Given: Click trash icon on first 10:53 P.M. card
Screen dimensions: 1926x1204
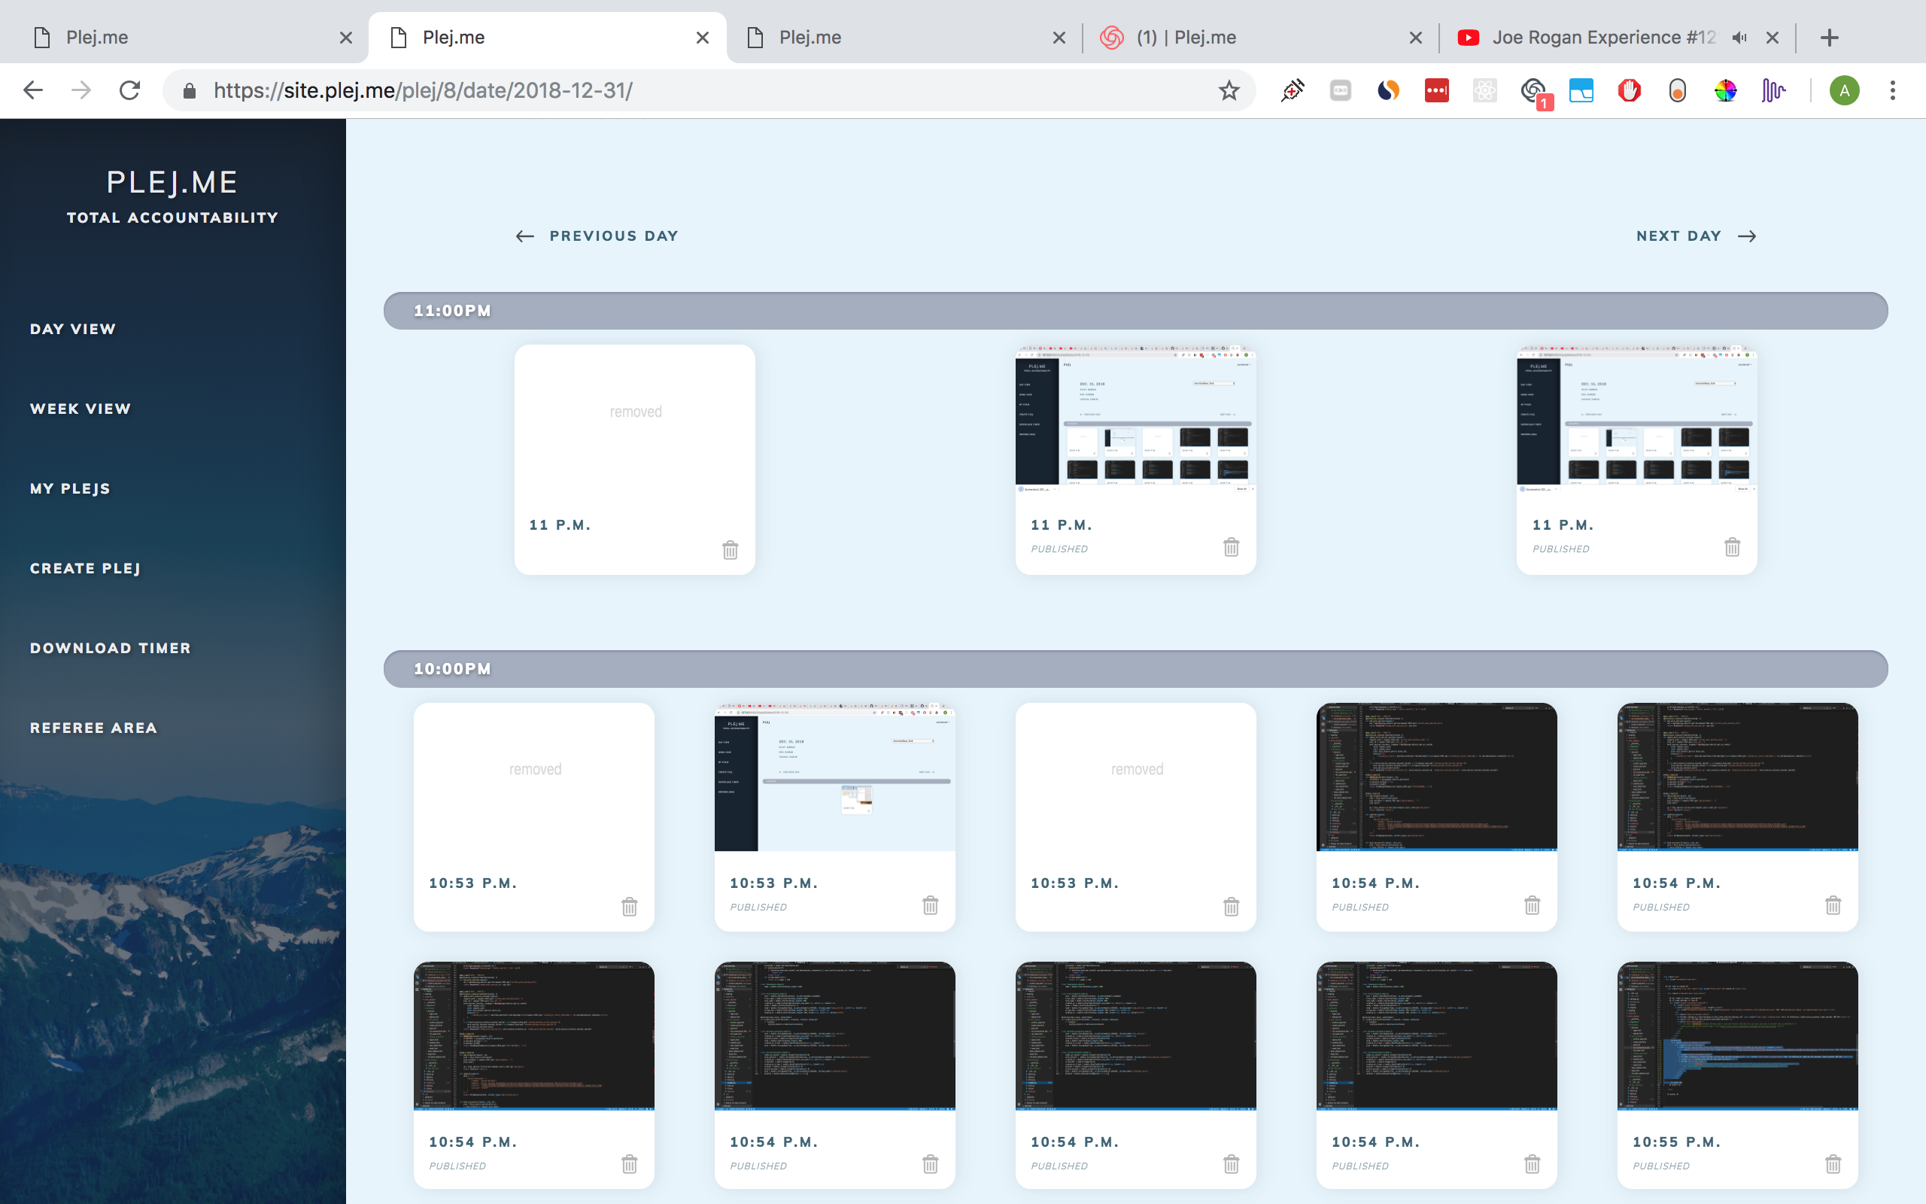Looking at the screenshot, I should click(x=629, y=906).
